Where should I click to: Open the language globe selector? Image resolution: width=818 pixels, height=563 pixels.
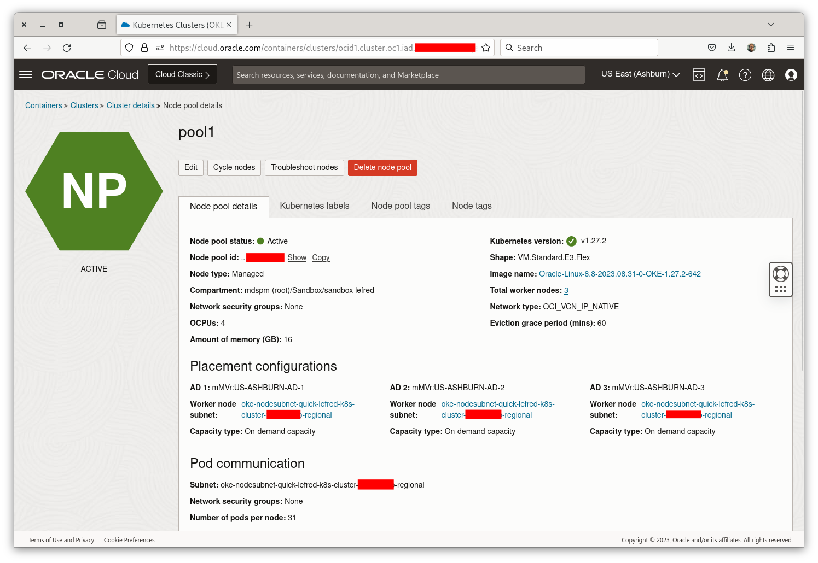pos(768,75)
